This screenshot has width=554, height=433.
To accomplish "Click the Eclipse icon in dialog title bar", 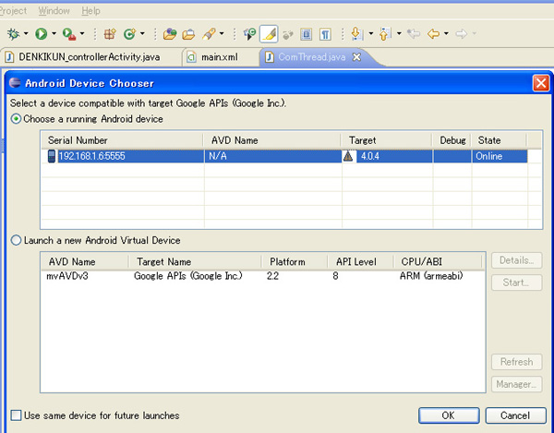I will (15, 83).
